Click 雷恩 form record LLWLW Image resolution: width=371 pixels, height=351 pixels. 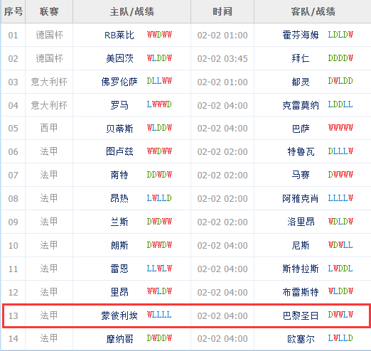[159, 269]
